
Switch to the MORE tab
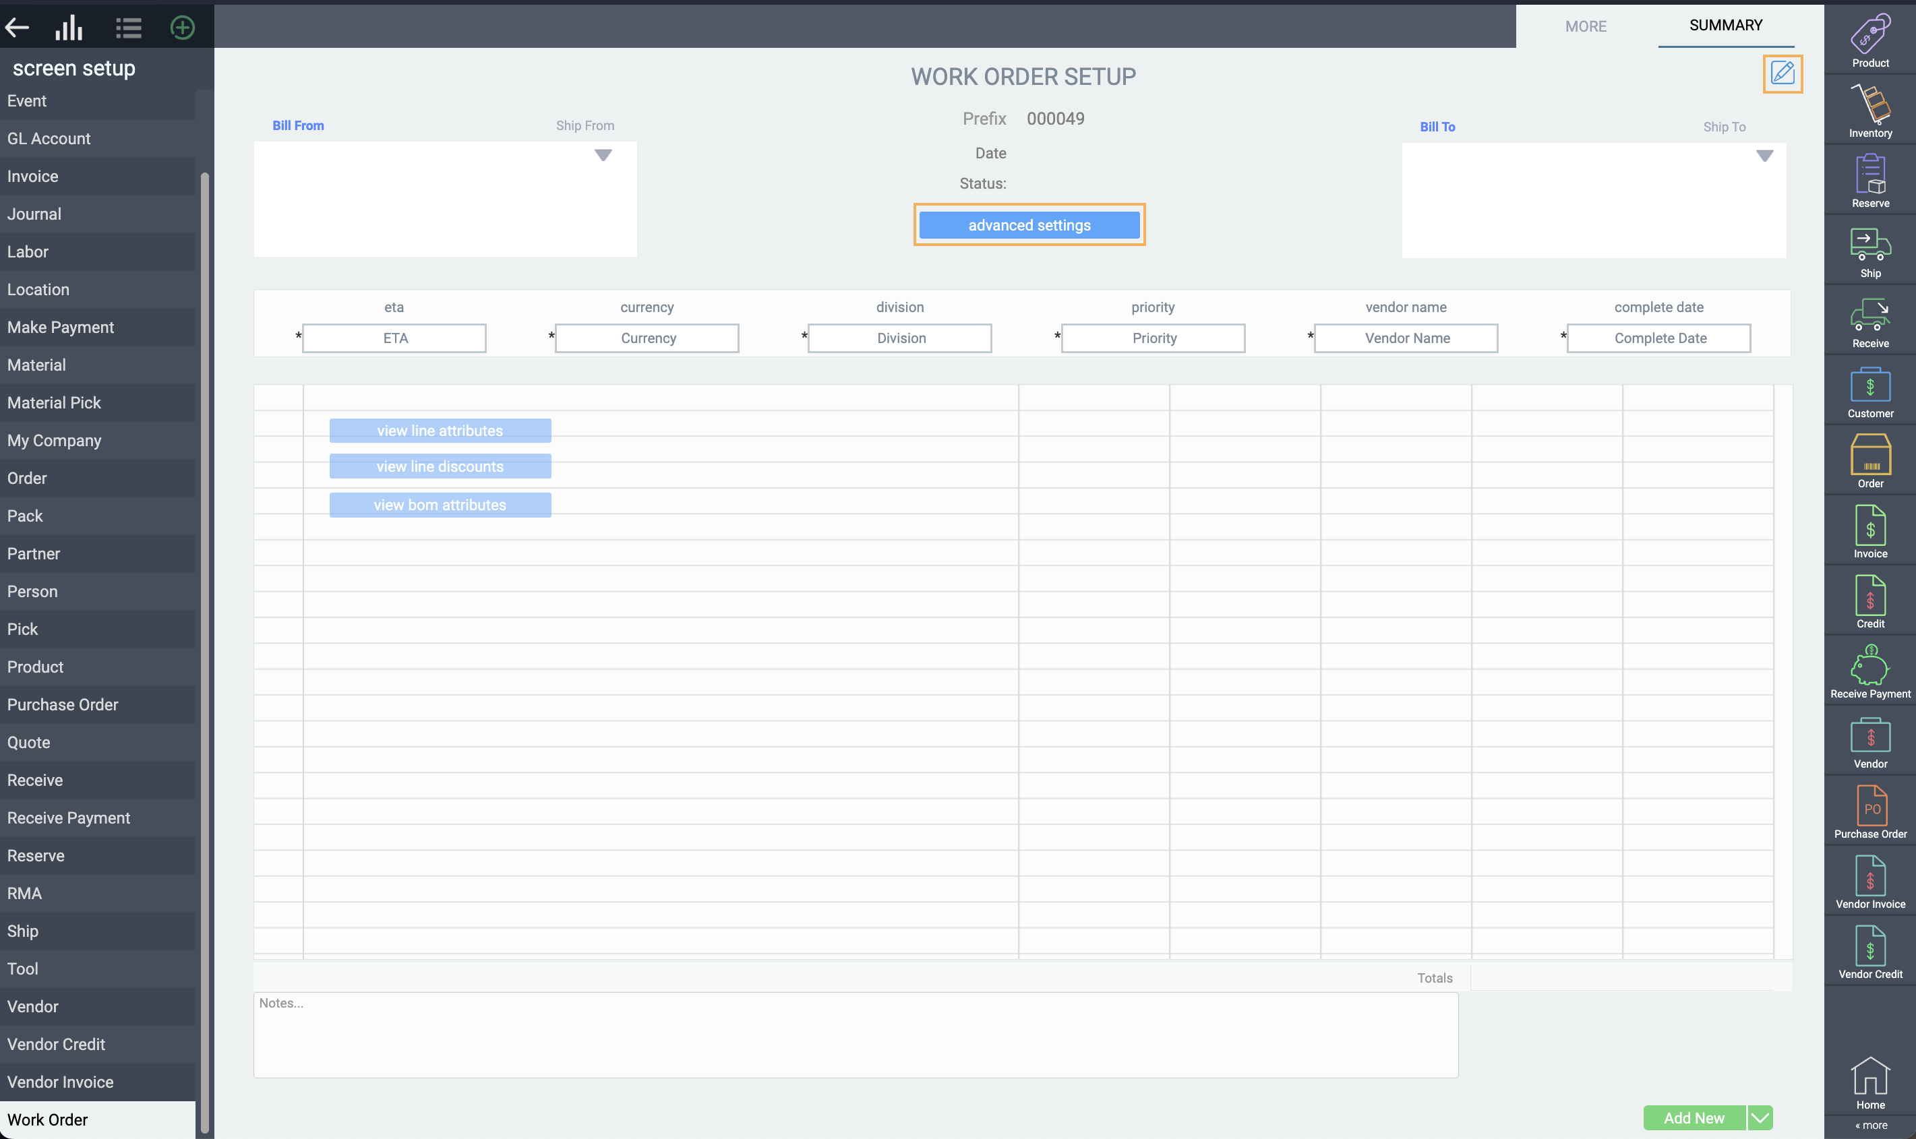[1586, 26]
